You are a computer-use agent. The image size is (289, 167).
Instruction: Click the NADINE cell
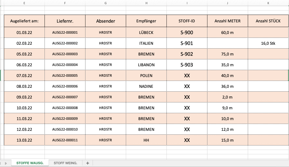click(146, 86)
